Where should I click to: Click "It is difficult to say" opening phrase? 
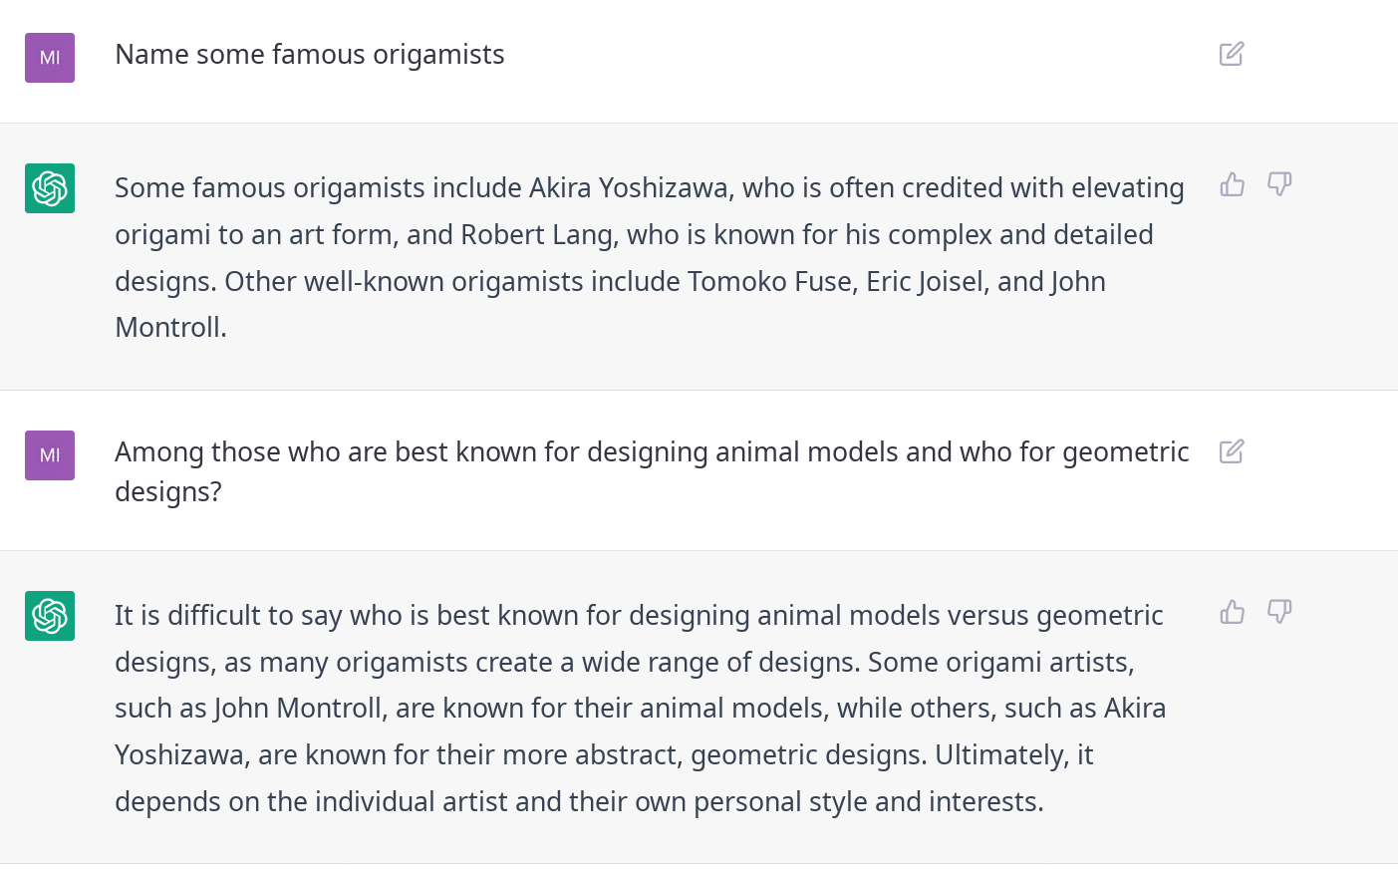(x=228, y=616)
